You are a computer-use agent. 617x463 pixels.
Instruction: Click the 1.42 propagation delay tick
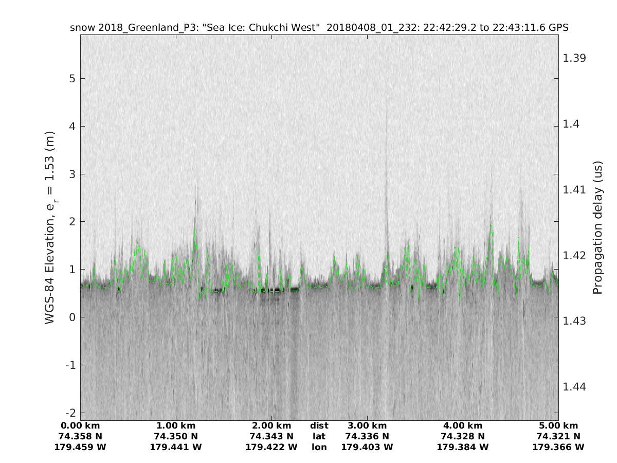[574, 255]
